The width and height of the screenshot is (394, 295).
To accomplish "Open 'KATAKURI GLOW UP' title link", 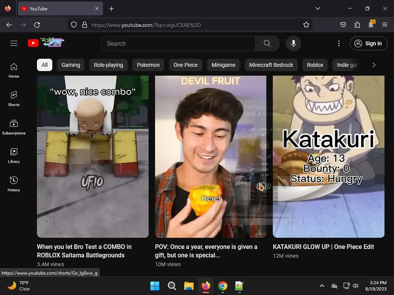I will pyautogui.click(x=323, y=247).
